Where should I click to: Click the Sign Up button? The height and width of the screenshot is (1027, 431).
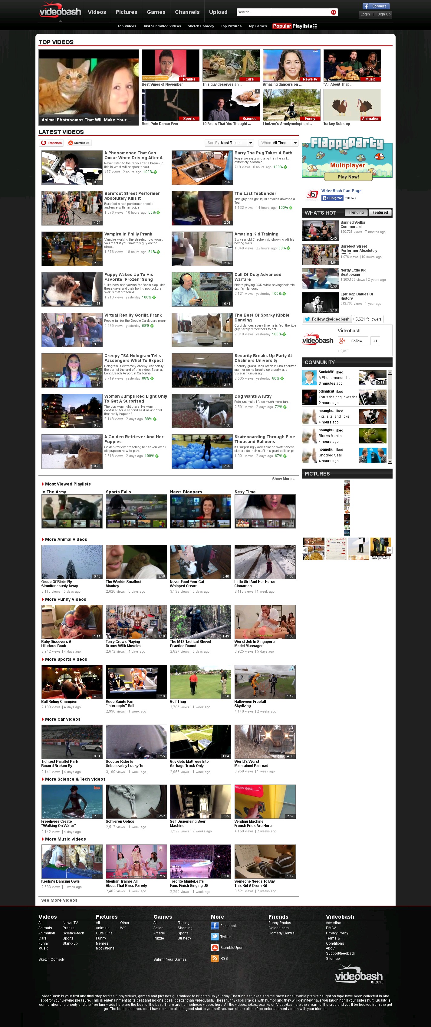coord(383,14)
